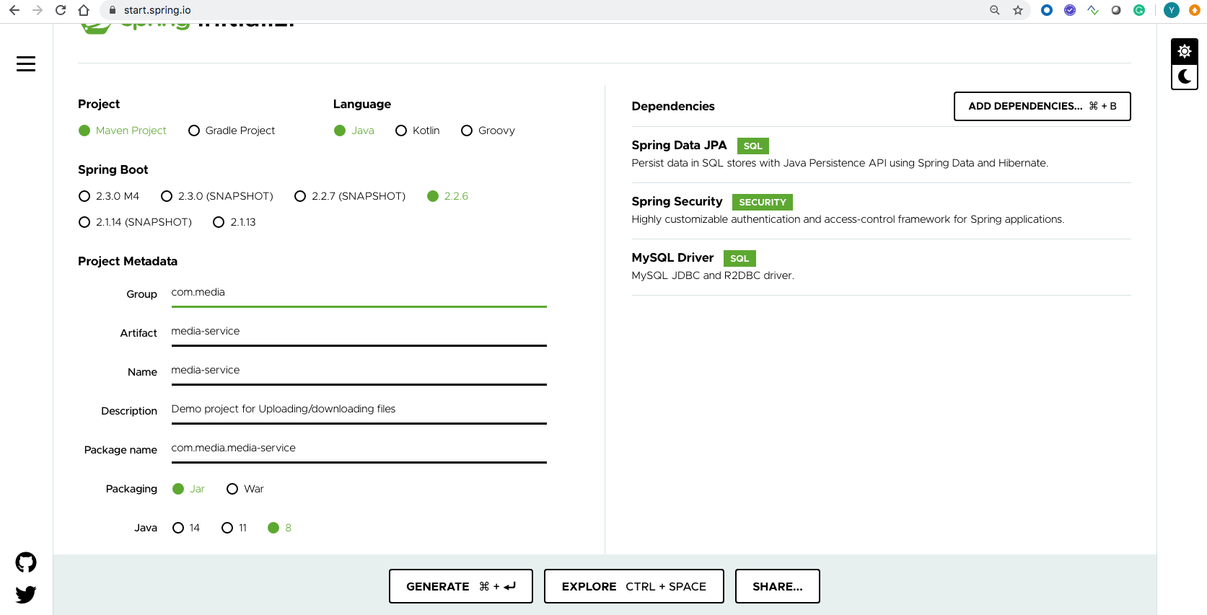
Task: Switch to light theme sun icon
Action: click(1184, 51)
